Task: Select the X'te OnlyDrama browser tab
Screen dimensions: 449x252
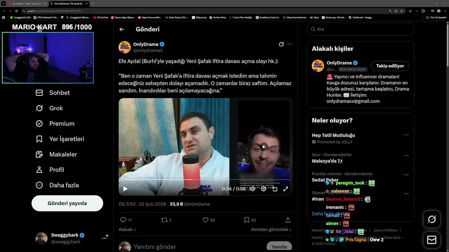Action: [x=68, y=3]
